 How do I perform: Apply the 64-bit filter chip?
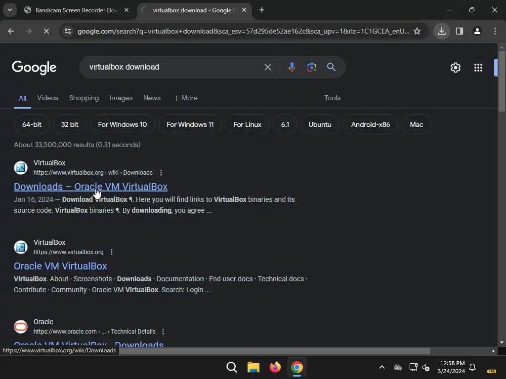[32, 124]
